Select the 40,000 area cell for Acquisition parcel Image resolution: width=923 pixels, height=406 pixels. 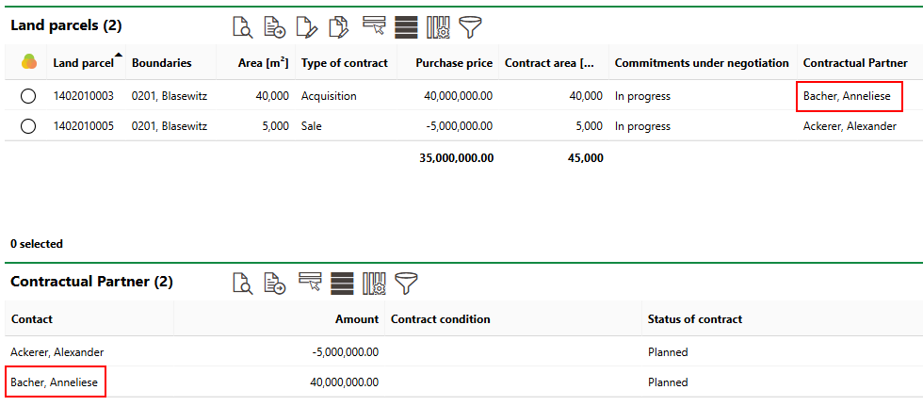point(272,96)
